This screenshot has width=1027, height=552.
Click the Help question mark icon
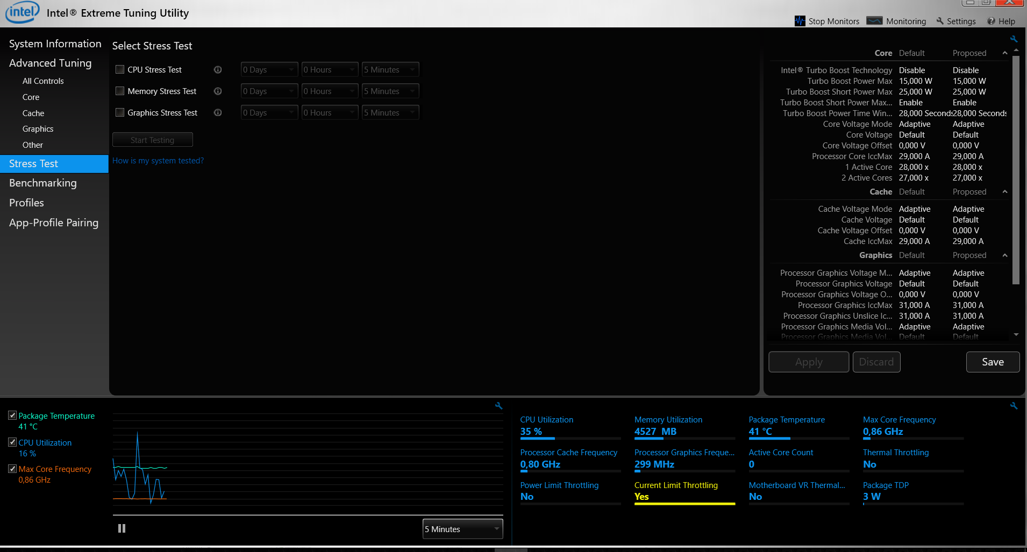click(x=991, y=21)
